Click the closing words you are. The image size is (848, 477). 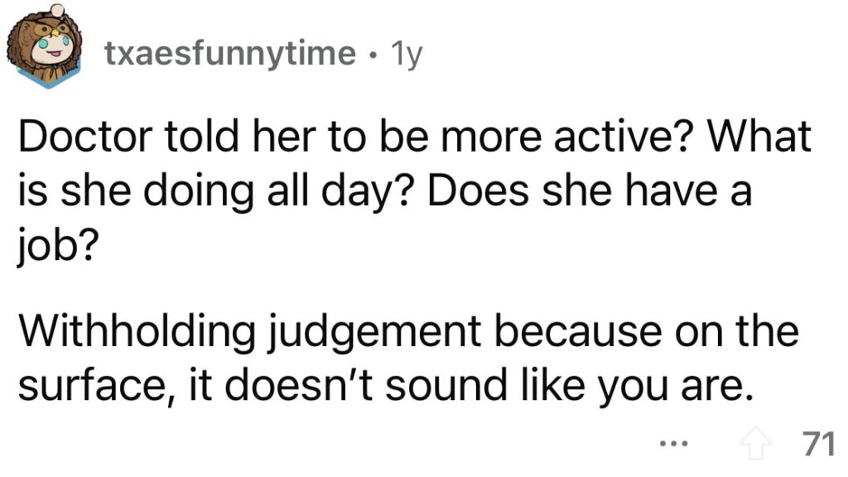point(676,388)
